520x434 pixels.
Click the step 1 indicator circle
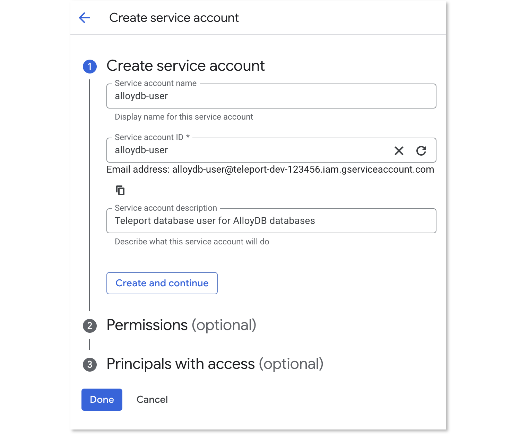point(90,66)
